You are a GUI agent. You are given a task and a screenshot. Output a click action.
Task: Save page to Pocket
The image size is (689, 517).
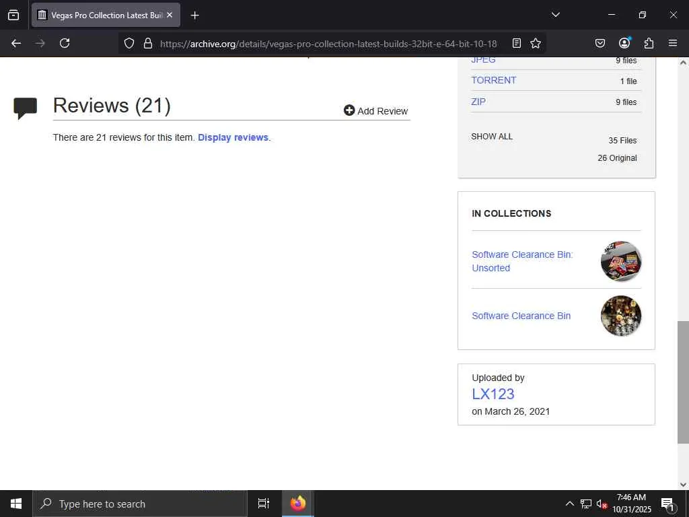(600, 43)
